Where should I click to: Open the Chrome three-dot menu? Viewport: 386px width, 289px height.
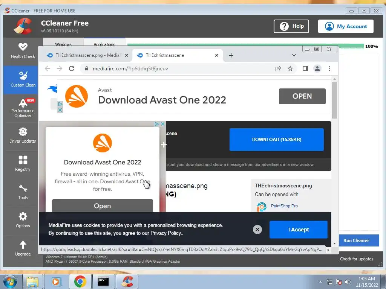(329, 68)
